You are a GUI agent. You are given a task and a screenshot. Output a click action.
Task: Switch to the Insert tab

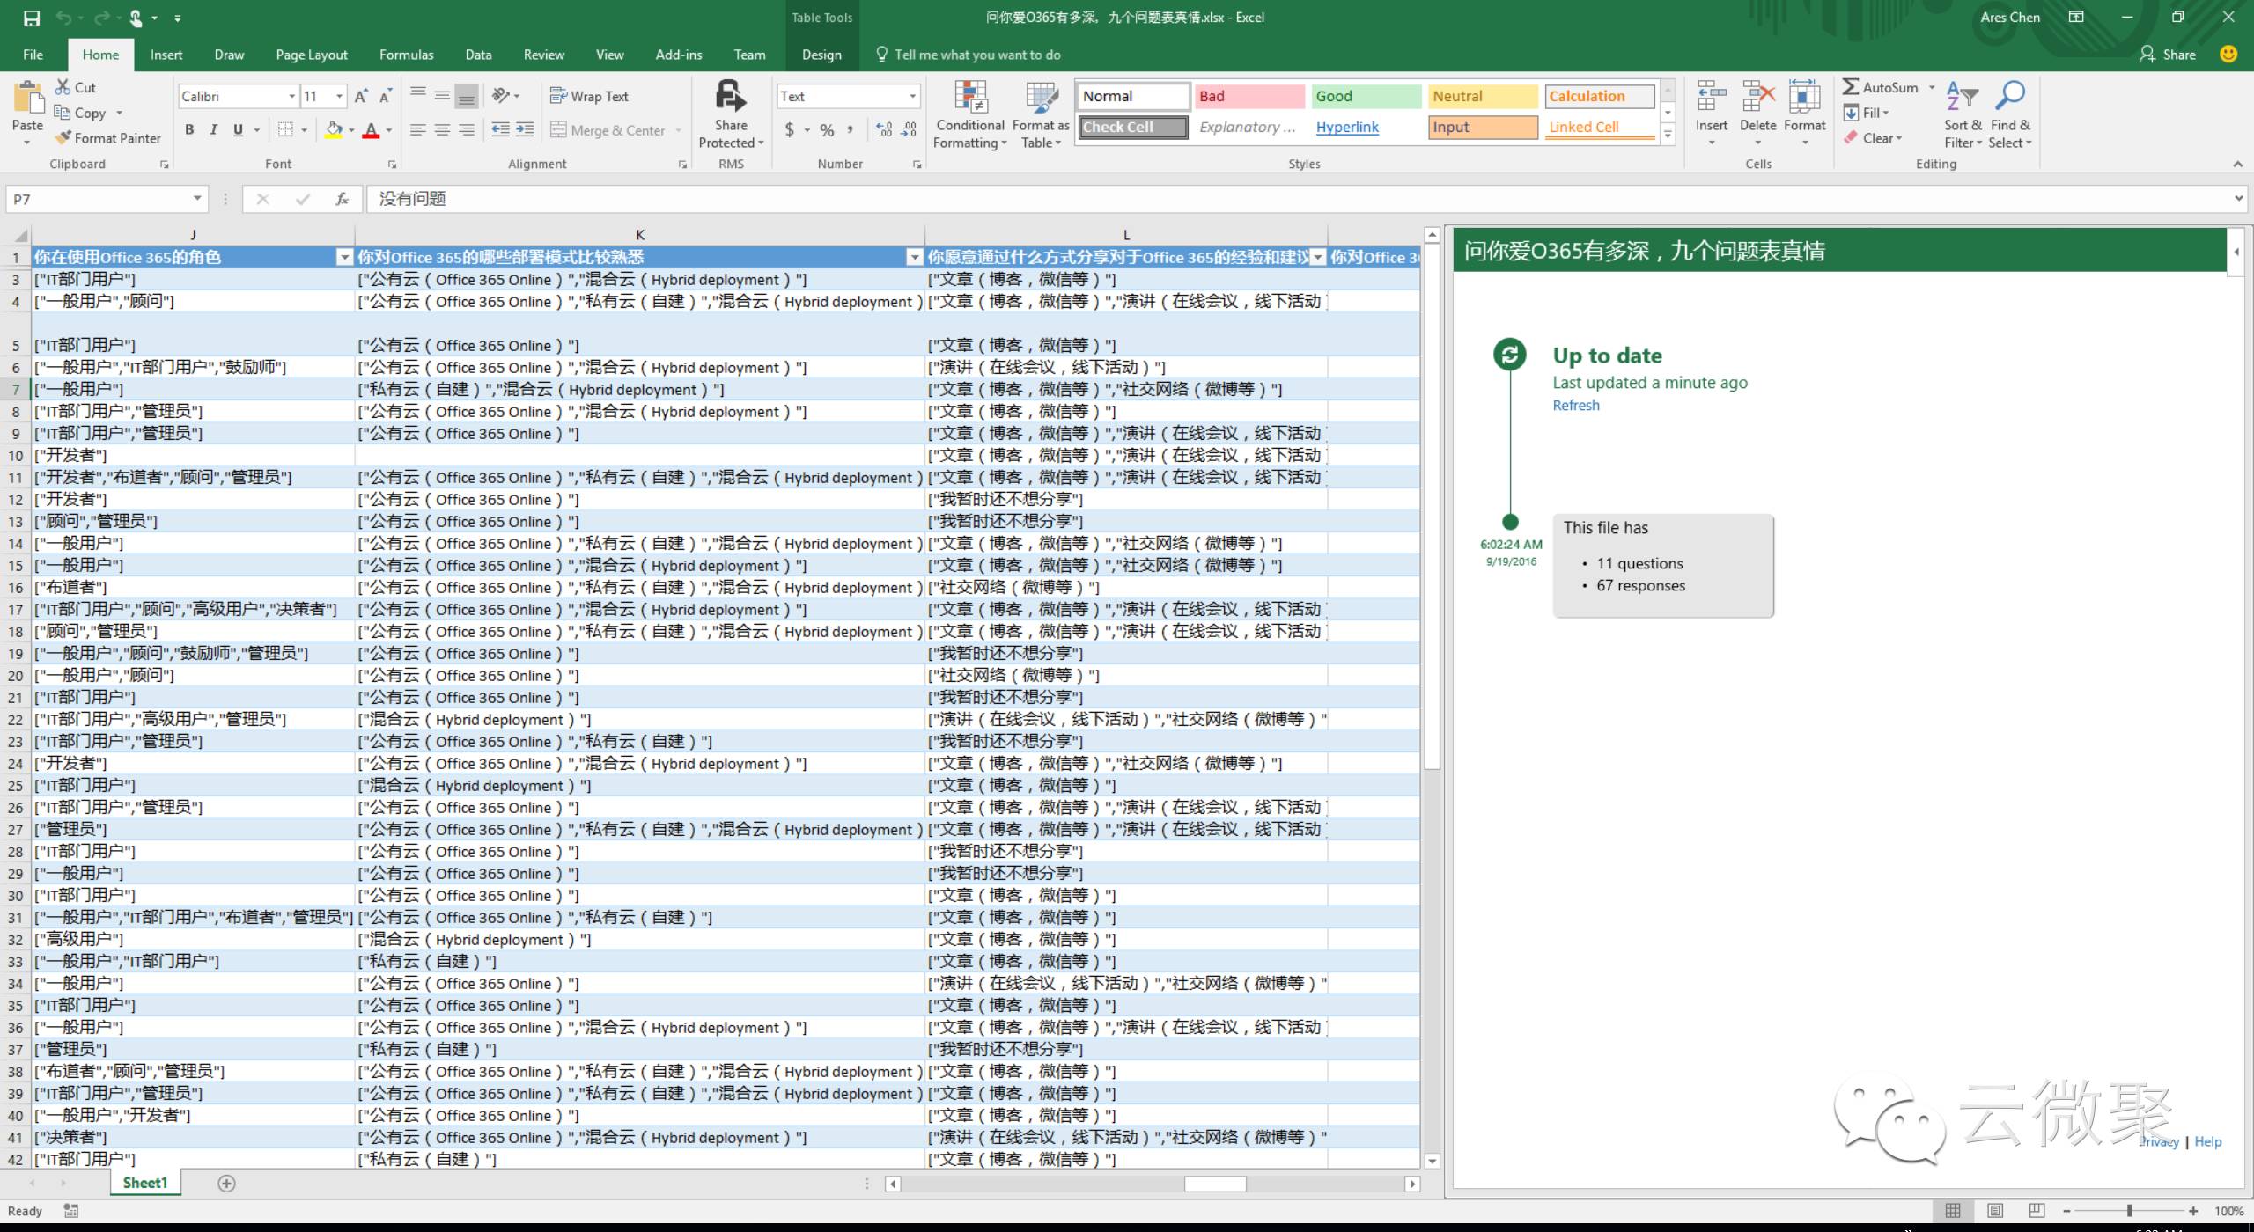[166, 55]
